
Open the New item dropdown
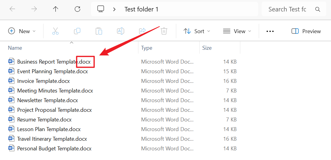[22, 31]
